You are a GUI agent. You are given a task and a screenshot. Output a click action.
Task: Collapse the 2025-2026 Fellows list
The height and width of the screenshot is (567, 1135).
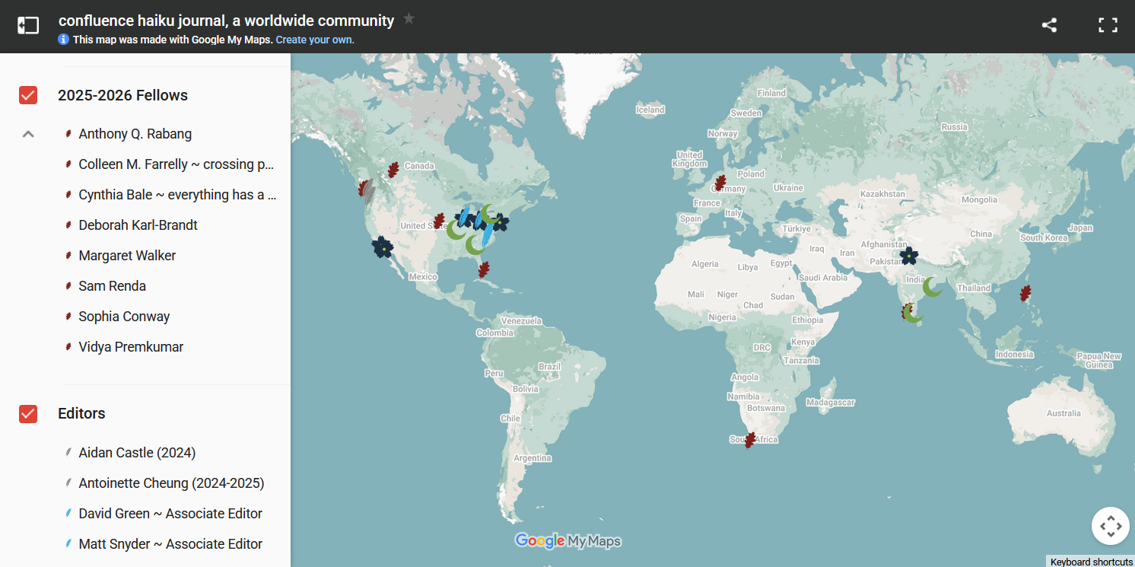point(28,134)
